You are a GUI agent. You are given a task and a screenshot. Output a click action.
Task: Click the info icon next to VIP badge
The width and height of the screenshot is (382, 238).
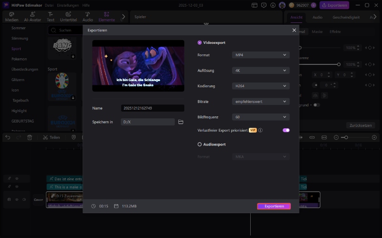point(261,130)
